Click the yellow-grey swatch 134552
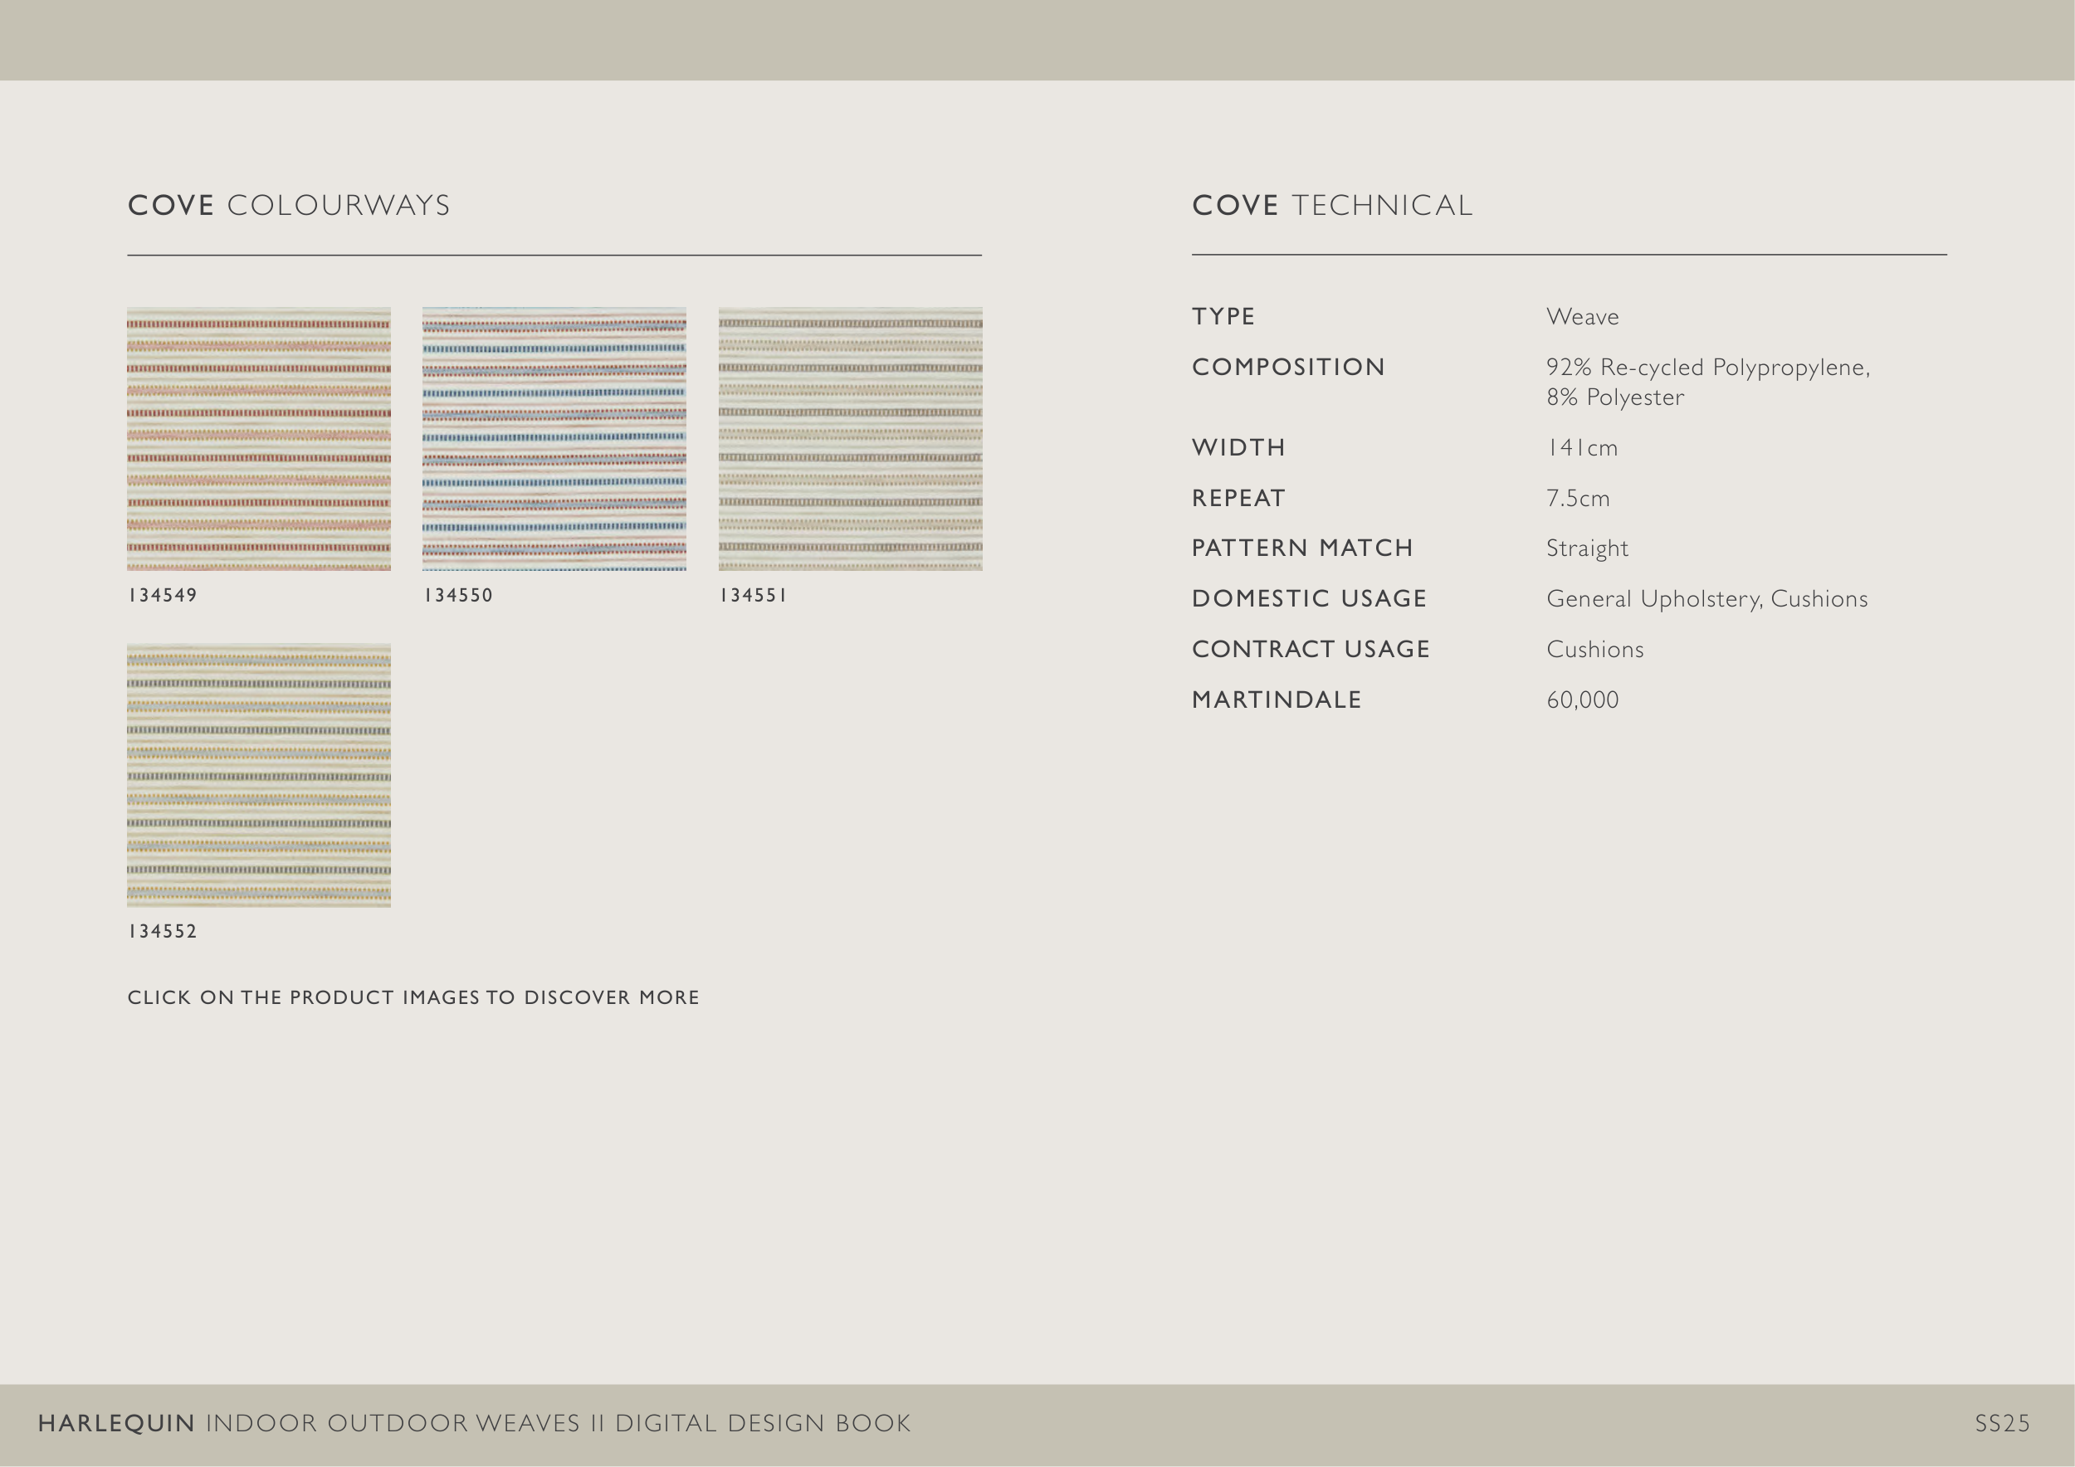2075x1467 pixels. click(x=258, y=775)
